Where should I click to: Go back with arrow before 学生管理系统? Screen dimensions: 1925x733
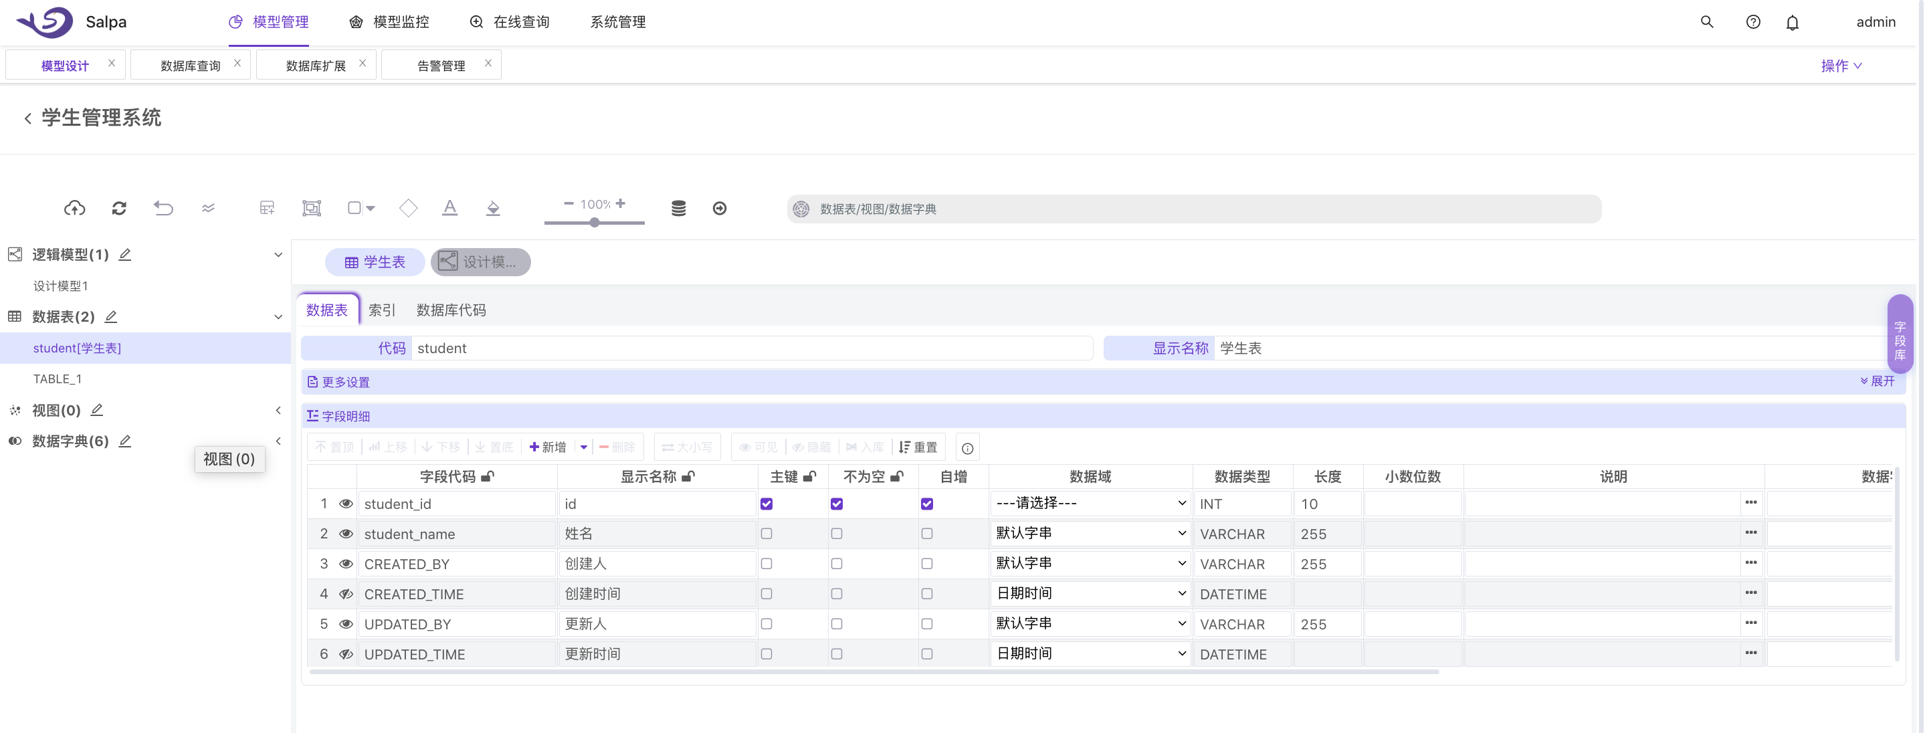coord(27,118)
